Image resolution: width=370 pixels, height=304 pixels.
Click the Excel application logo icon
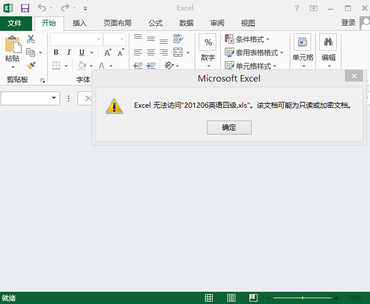coord(8,8)
